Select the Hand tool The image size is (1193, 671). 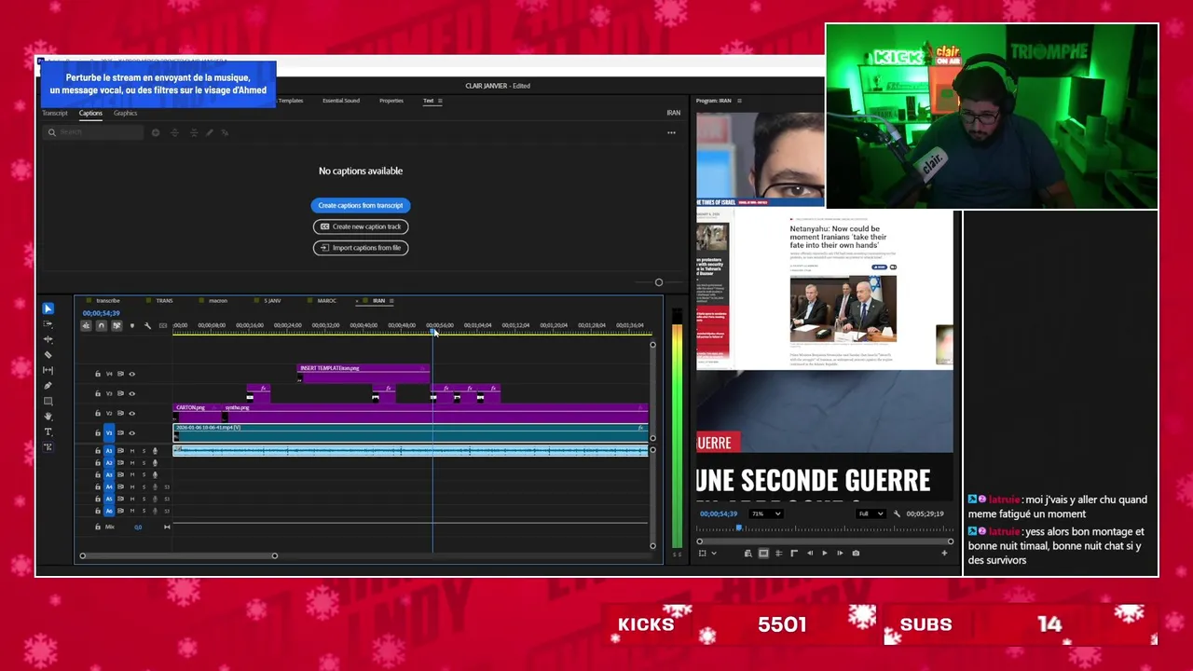(48, 417)
